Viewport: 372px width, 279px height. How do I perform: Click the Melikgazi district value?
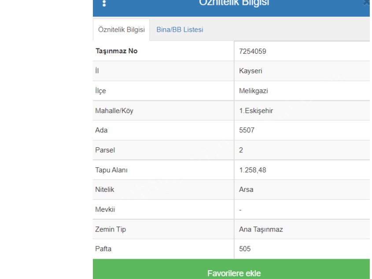pyautogui.click(x=250, y=91)
